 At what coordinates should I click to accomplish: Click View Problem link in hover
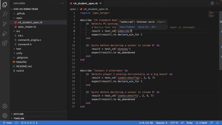point(127,27)
